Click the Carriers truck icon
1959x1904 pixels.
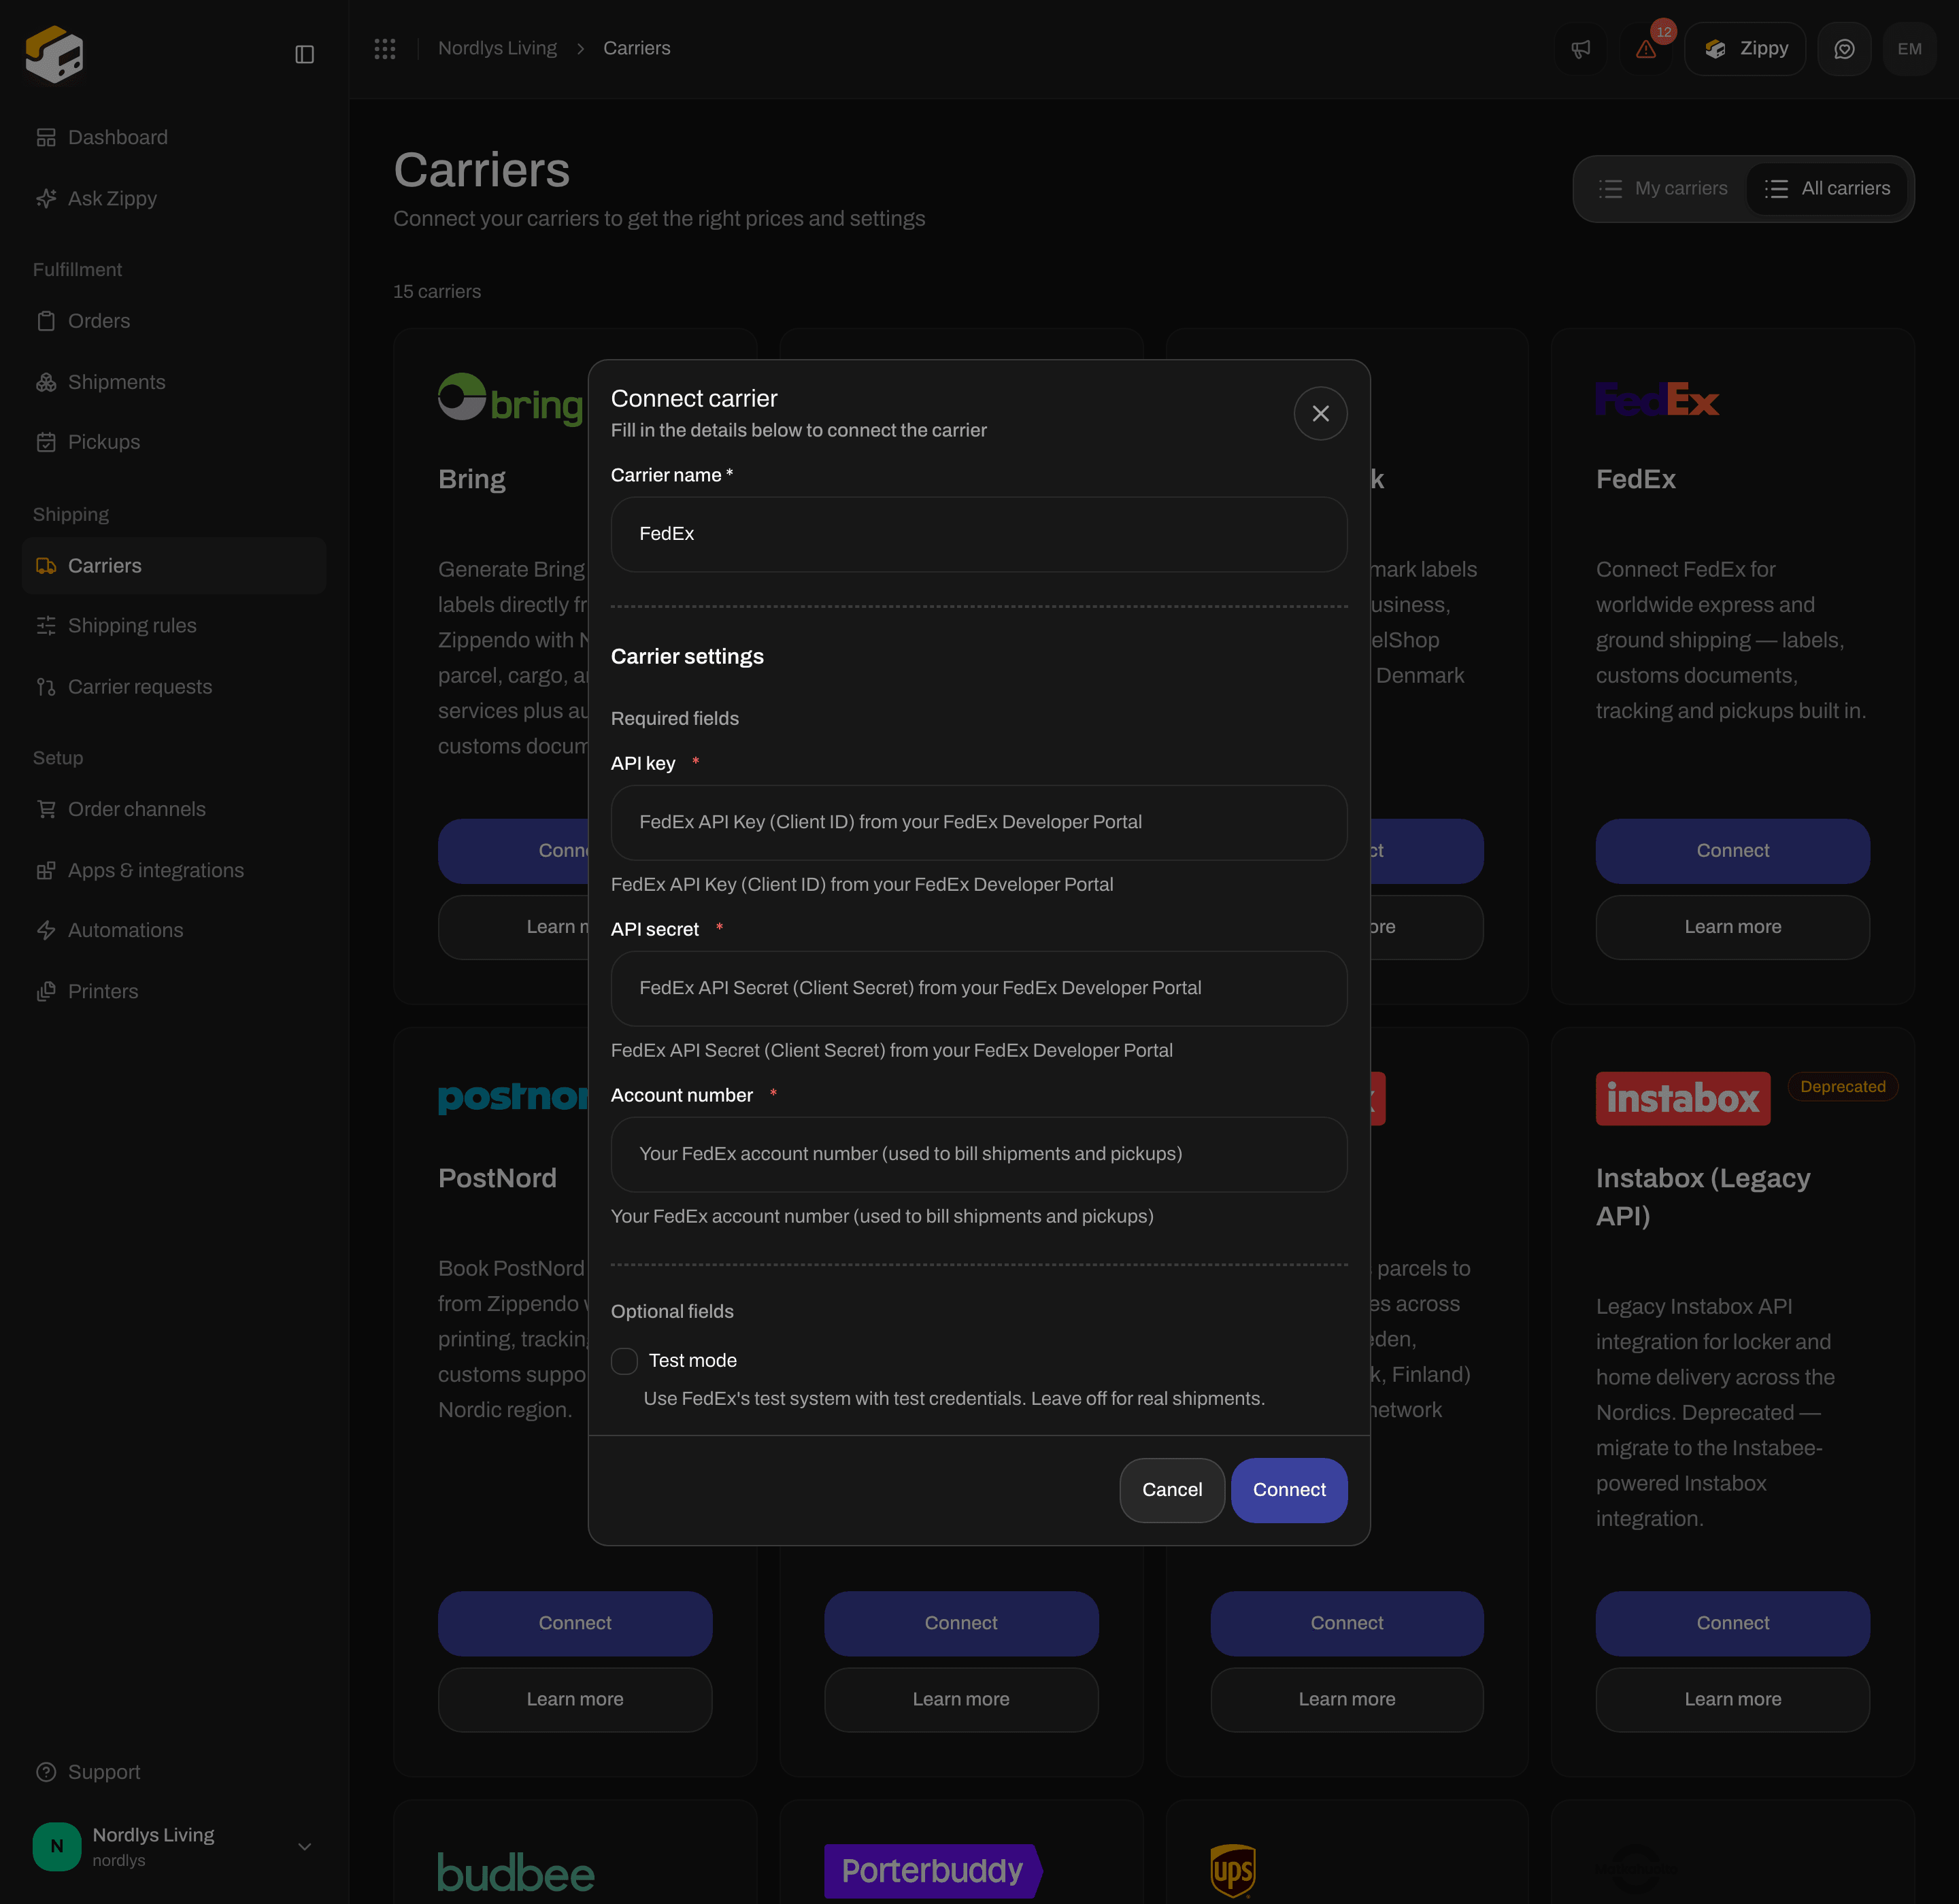(x=46, y=566)
